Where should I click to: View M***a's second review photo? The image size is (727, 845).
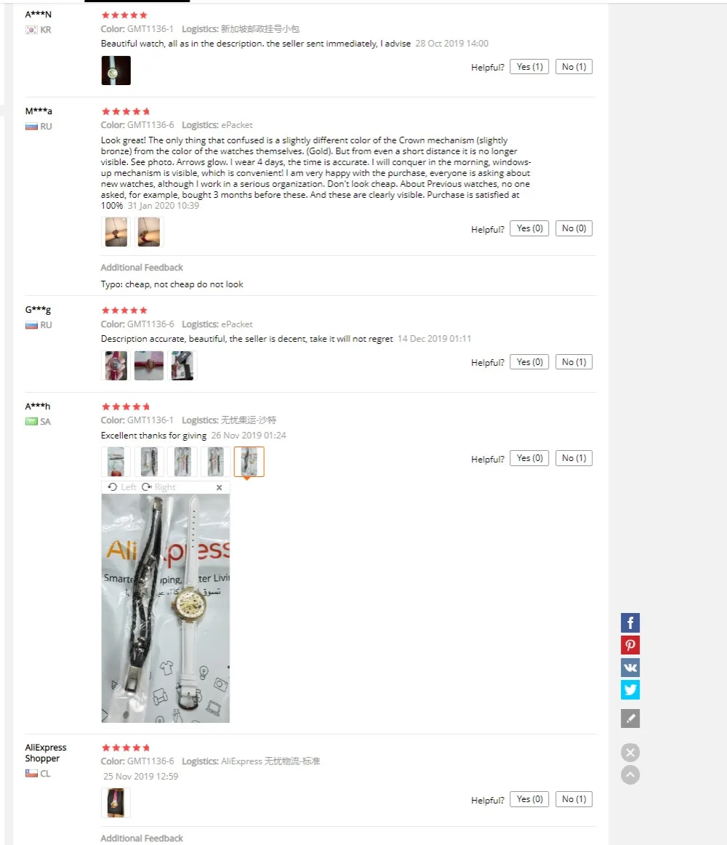[149, 232]
